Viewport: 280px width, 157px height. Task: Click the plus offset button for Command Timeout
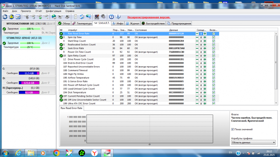pyautogui.click(x=205, y=70)
